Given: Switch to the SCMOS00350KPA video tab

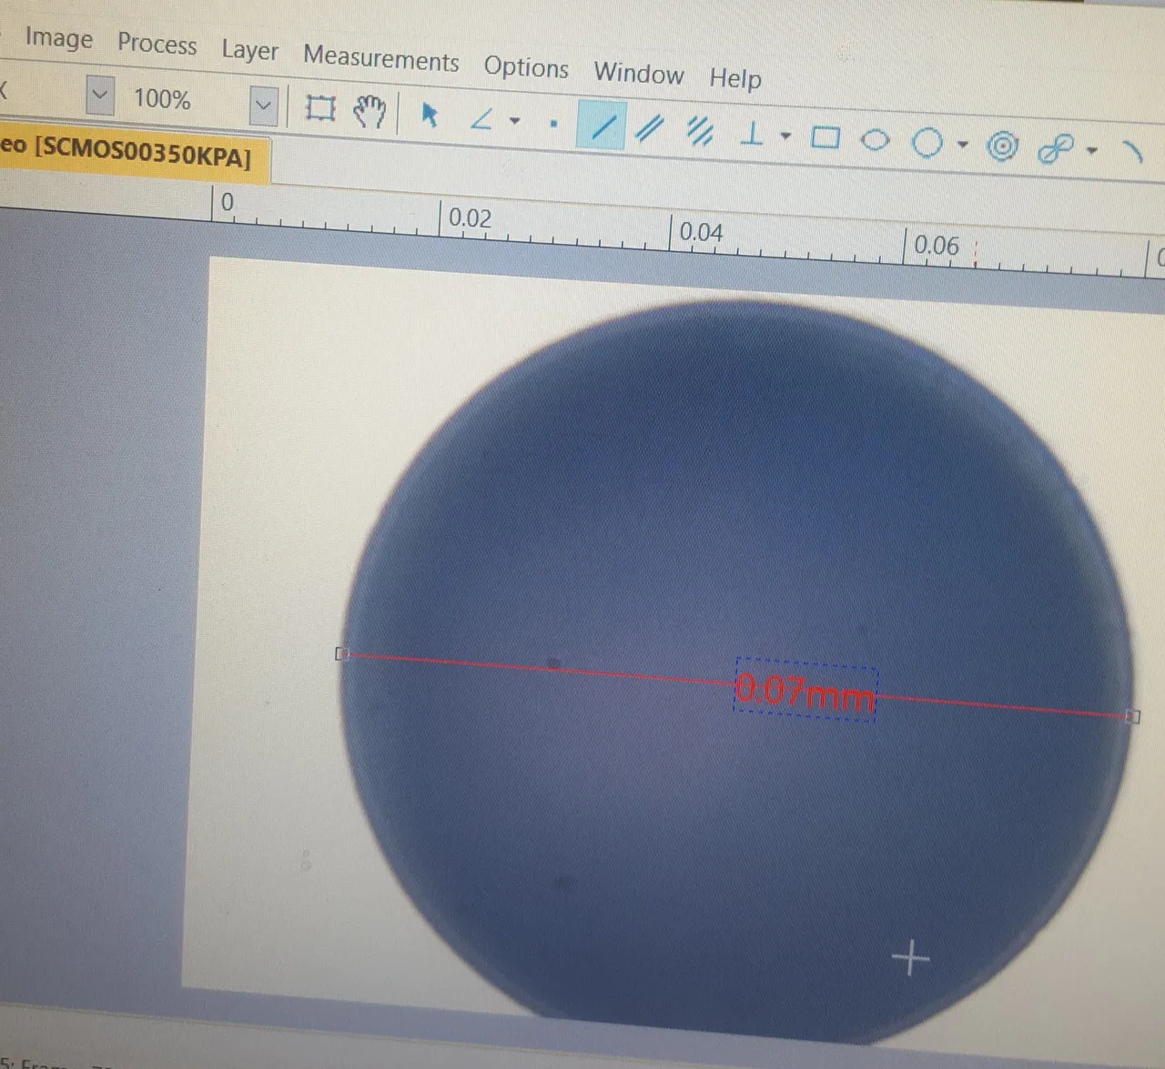Looking at the screenshot, I should click(x=127, y=151).
